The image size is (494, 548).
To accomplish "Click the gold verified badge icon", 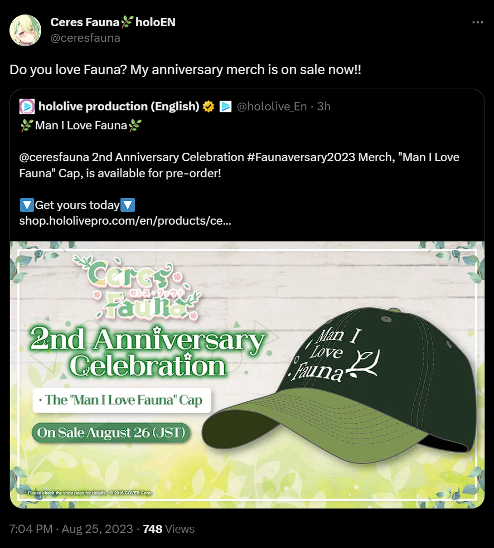I will (209, 106).
